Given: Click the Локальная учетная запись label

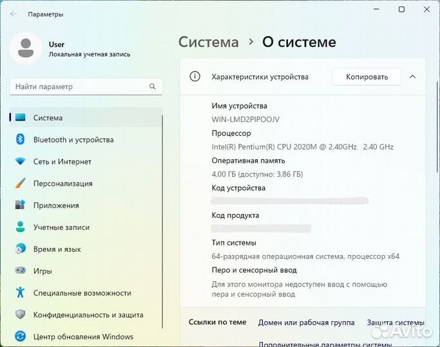Looking at the screenshot, I should click(90, 54).
